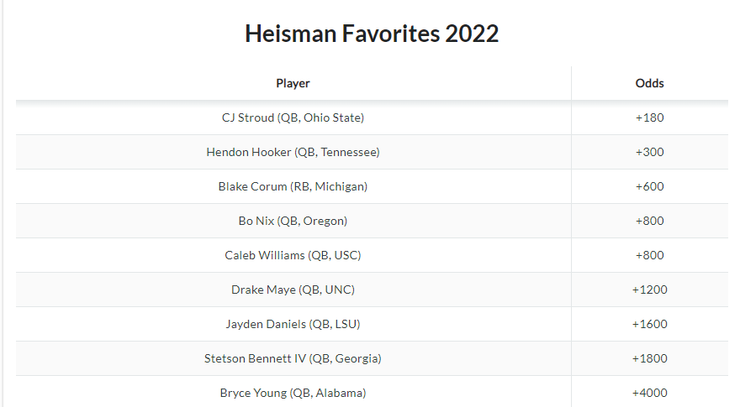The width and height of the screenshot is (740, 407).
Task: Click the Odds column header
Action: click(x=649, y=83)
